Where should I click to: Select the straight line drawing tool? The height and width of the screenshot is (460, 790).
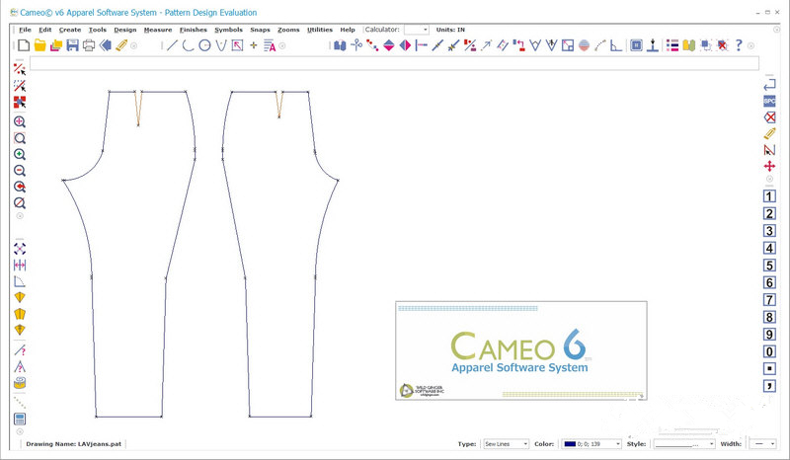172,45
